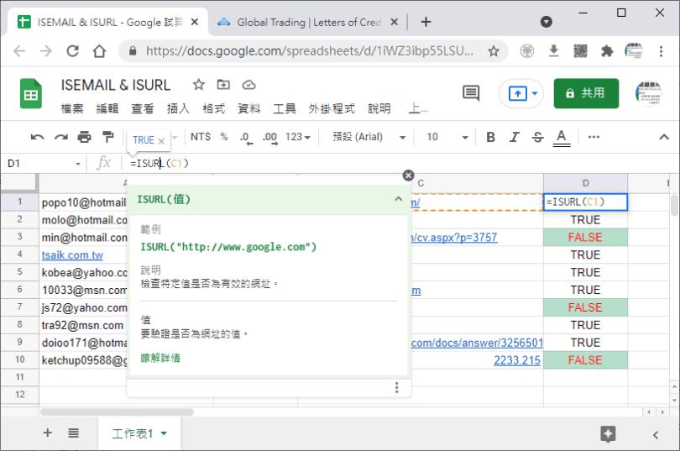Check the cloud save status icon
Screen dimensions: 680x451
(248, 85)
